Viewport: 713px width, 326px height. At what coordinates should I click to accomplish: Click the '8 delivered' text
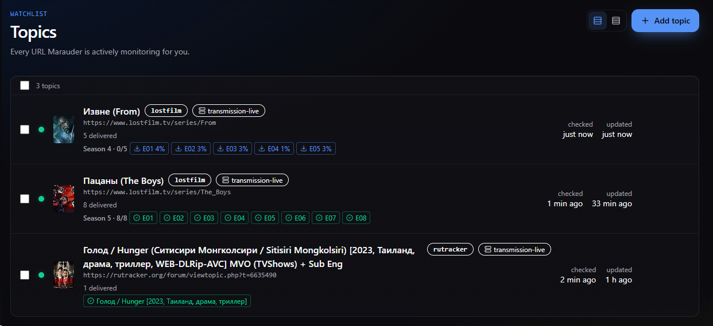point(100,205)
